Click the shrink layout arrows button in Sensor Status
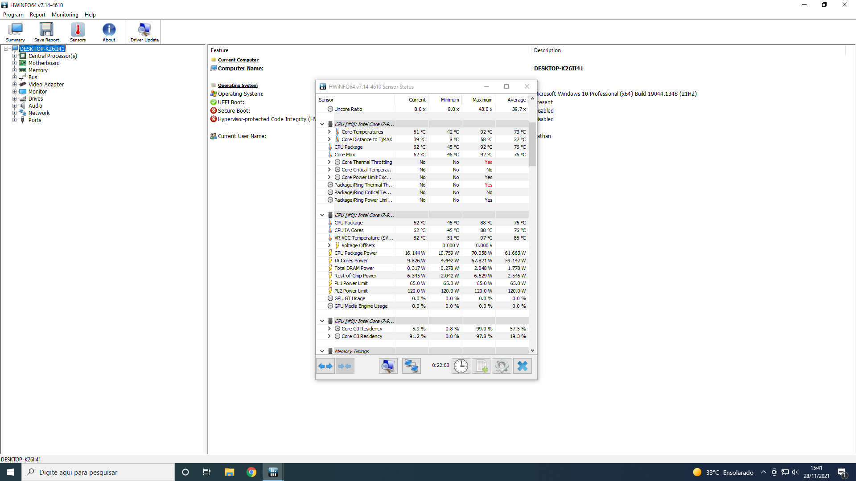Image resolution: width=856 pixels, height=481 pixels. click(x=345, y=366)
